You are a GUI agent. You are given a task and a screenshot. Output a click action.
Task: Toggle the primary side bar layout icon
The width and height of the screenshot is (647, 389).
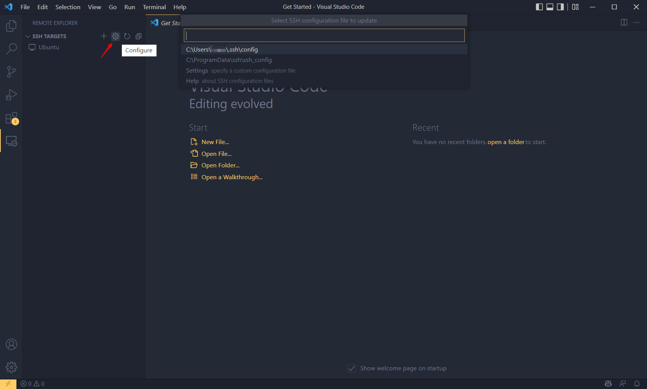point(539,7)
